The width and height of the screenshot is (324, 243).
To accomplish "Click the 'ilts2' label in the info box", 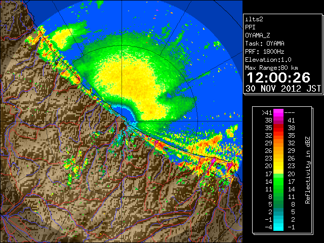I will (254, 19).
